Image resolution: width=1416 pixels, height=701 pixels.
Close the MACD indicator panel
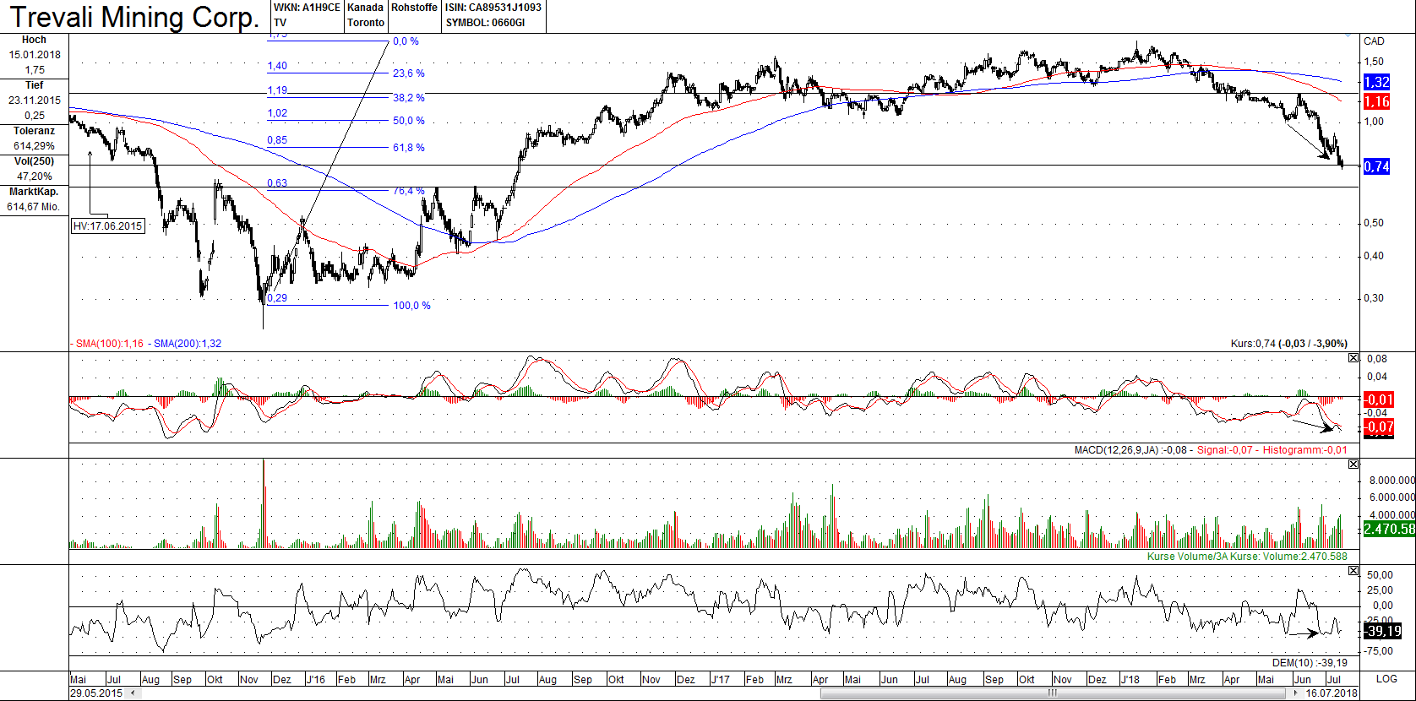1353,358
